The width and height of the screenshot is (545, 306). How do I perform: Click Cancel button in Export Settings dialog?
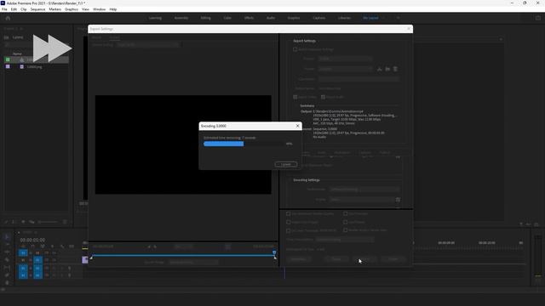393,259
